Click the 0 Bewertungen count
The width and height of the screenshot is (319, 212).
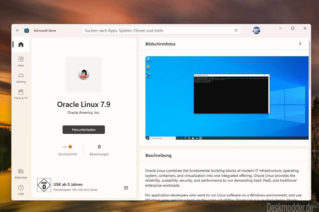click(x=99, y=150)
